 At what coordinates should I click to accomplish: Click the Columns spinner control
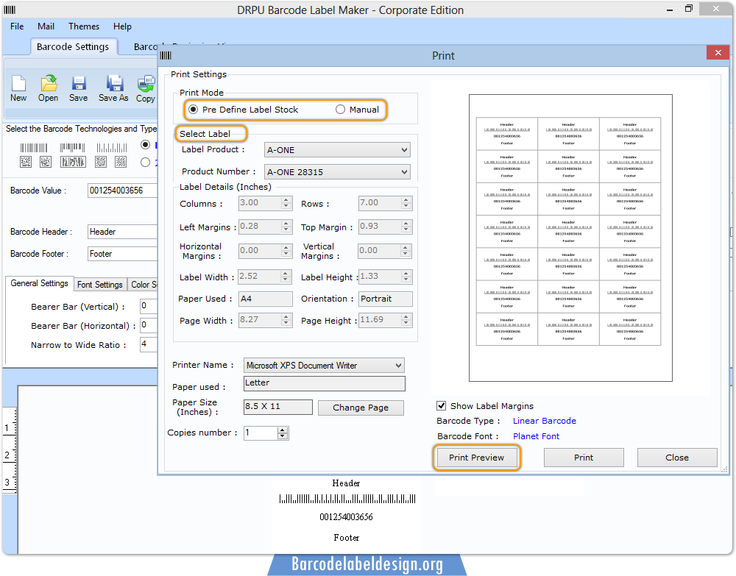click(286, 202)
